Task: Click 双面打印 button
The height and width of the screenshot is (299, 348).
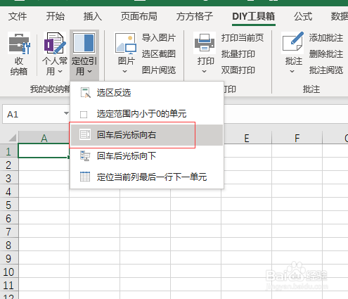Action: [x=238, y=70]
